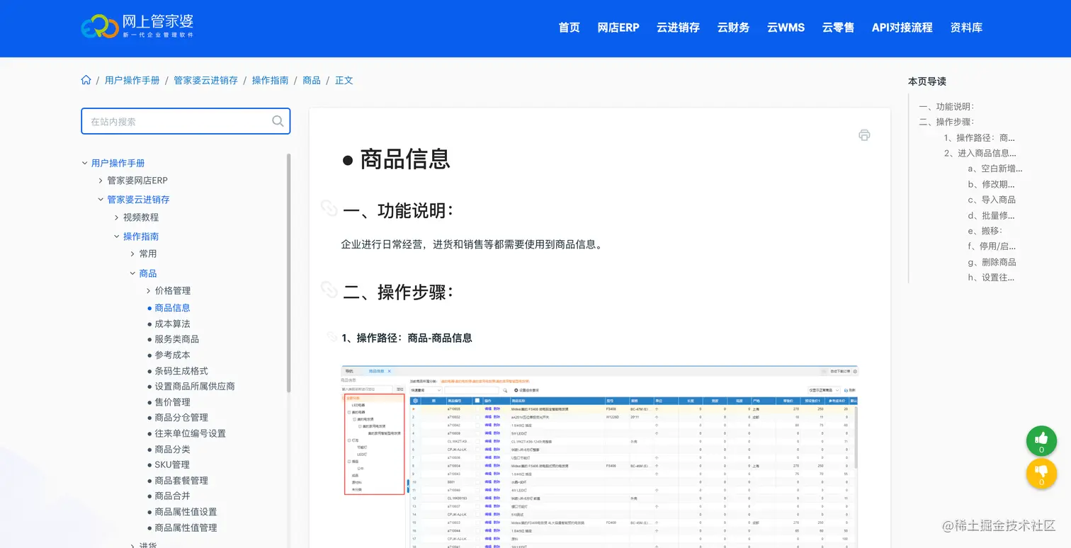The width and height of the screenshot is (1071, 548).
Task: Click 用户操作手册 breadcrumb link
Action: coord(132,80)
